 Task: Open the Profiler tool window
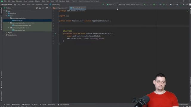click(x=51, y=105)
